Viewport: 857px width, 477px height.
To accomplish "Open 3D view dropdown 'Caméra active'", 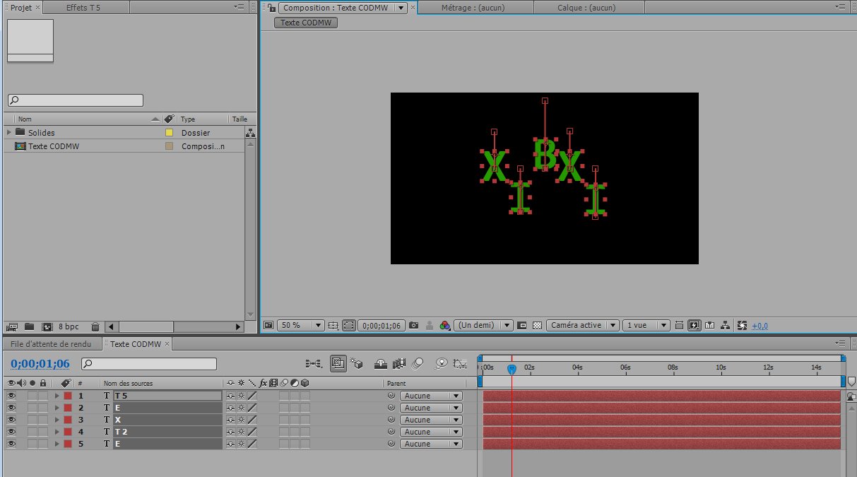I will 583,325.
